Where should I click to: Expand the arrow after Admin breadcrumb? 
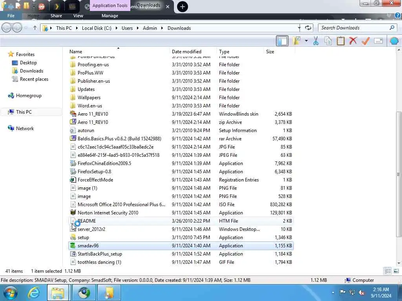point(162,28)
